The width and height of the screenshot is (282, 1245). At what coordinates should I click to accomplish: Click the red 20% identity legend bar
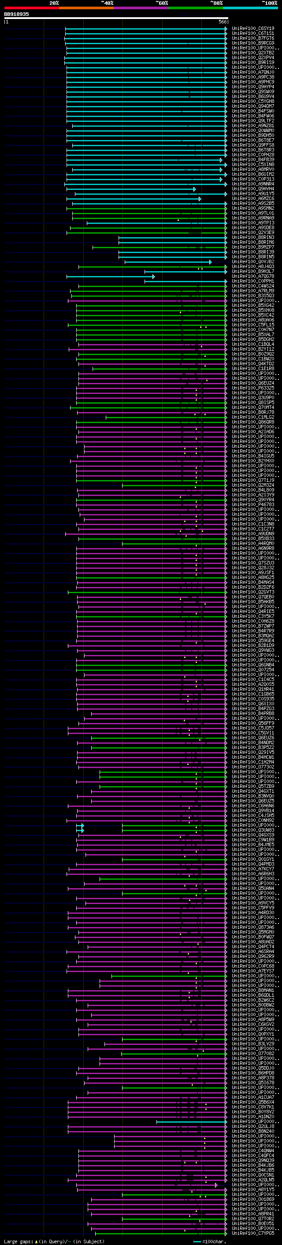(x=31, y=8)
